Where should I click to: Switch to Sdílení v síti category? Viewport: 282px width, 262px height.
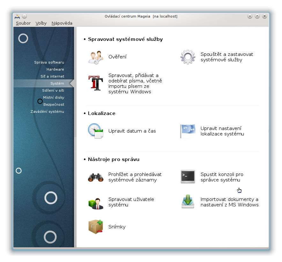pos(53,90)
